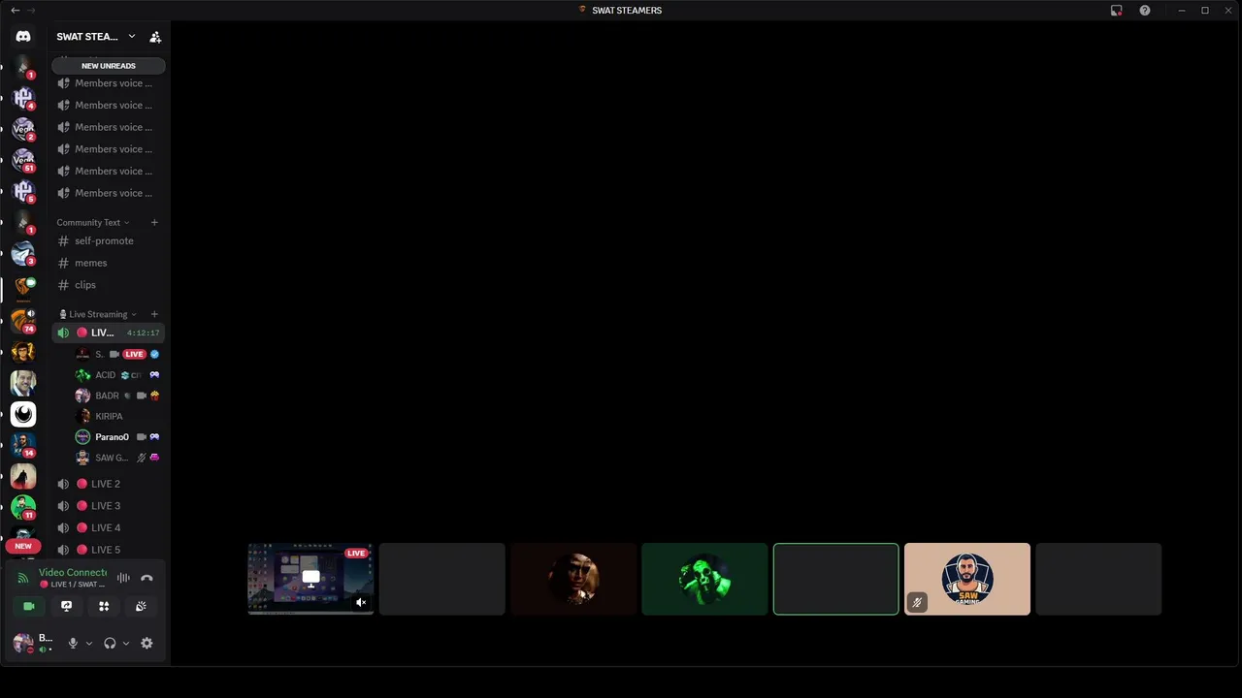The height and width of the screenshot is (698, 1242).
Task: Toggle noise suppression waveform icon
Action: click(123, 578)
